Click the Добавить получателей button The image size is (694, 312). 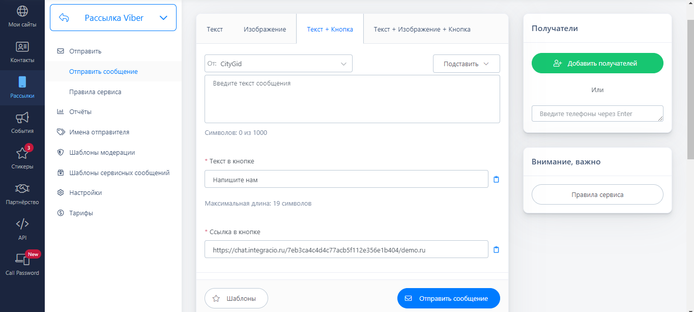pos(597,64)
